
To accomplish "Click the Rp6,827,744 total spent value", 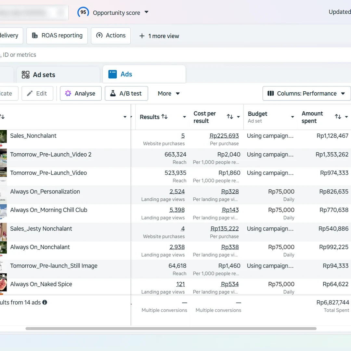I will [x=333, y=303].
